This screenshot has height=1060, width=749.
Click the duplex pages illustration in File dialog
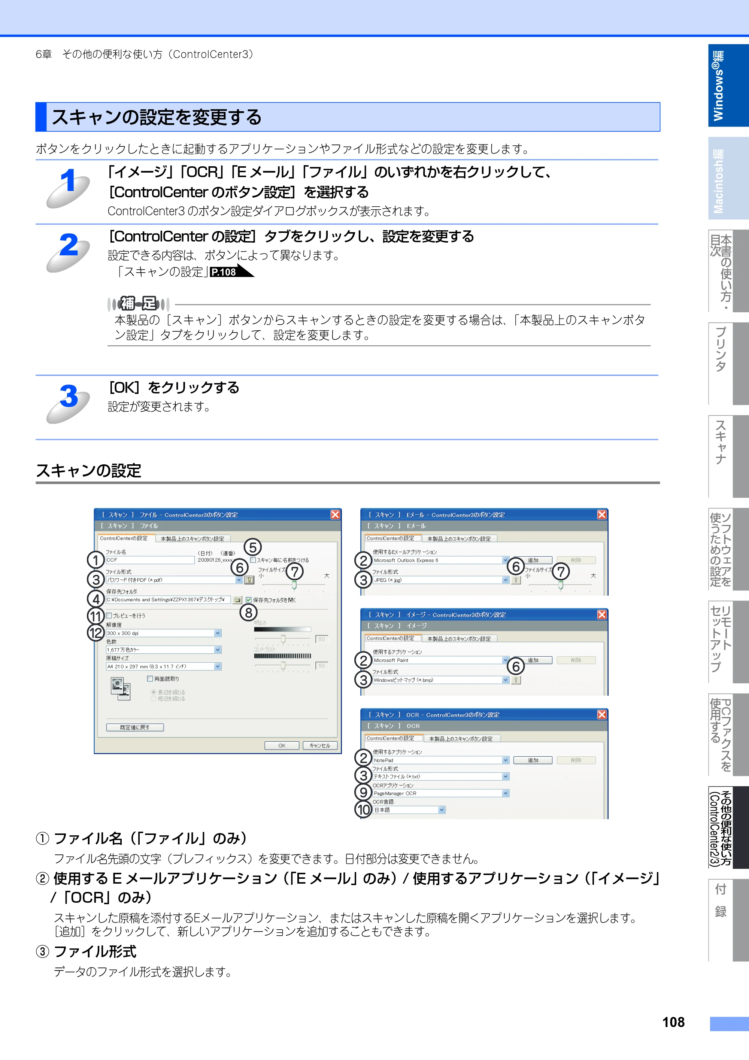click(121, 689)
